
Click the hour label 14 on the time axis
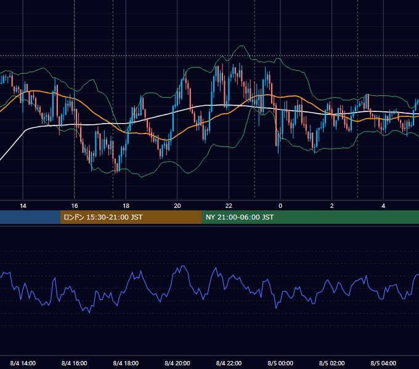pyautogui.click(x=23, y=206)
